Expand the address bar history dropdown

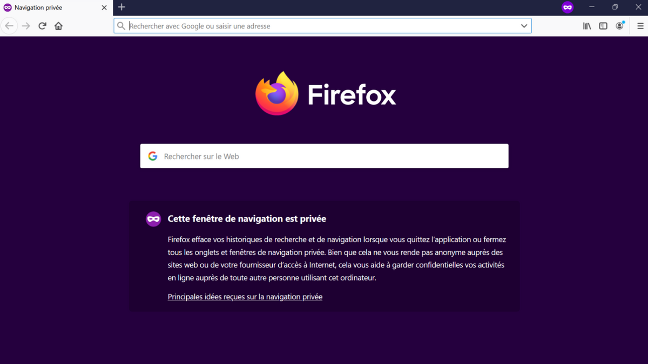(524, 26)
